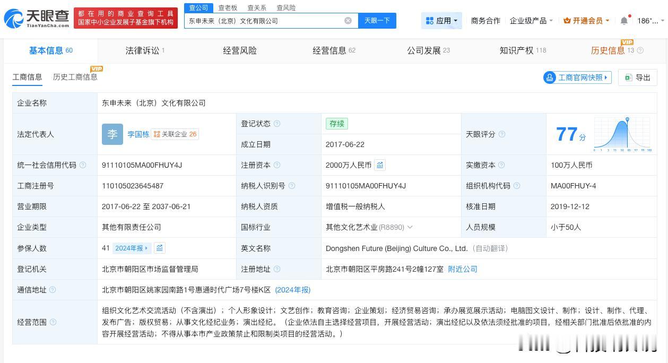Click the 天眼一下 search button
The image size is (668, 363).
tap(377, 20)
